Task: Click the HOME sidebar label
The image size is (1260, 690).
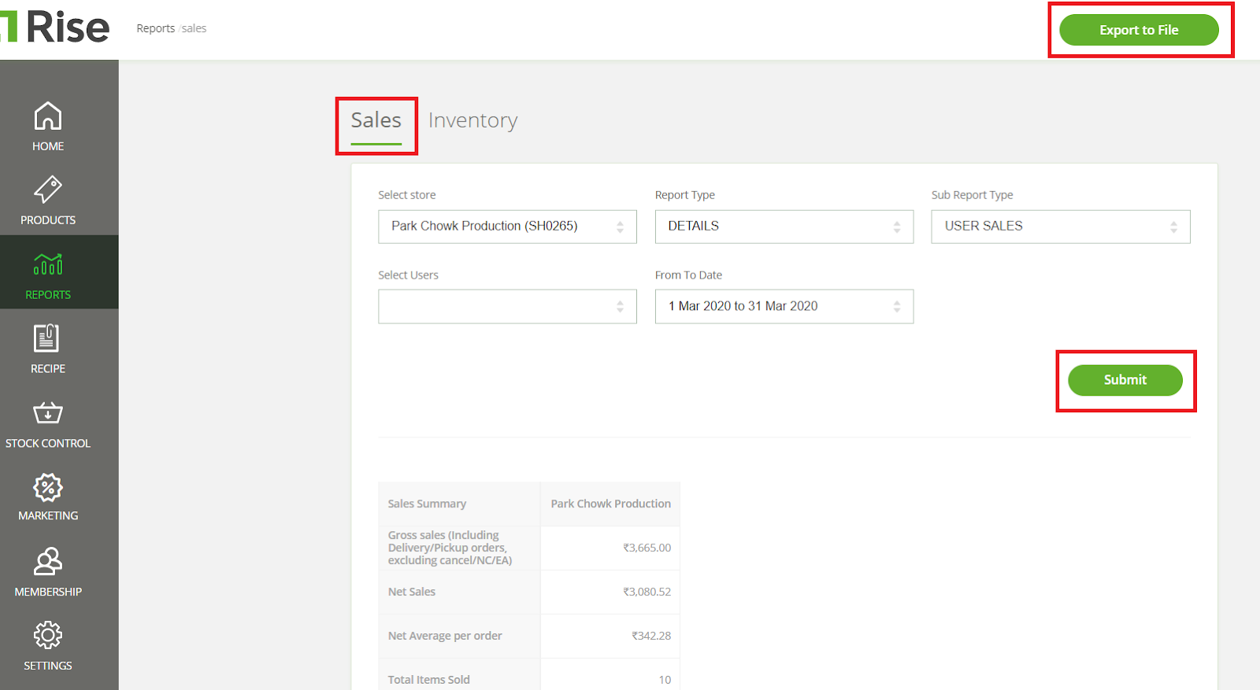Action: pos(48,146)
